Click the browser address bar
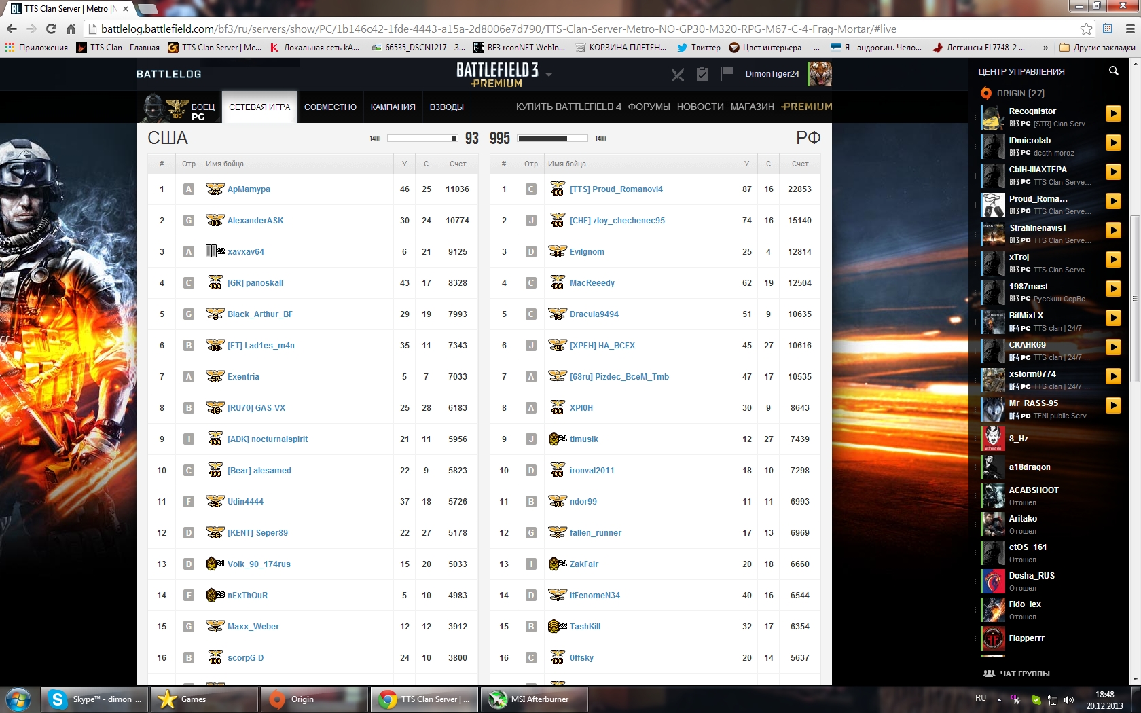This screenshot has width=1141, height=713. tap(584, 29)
